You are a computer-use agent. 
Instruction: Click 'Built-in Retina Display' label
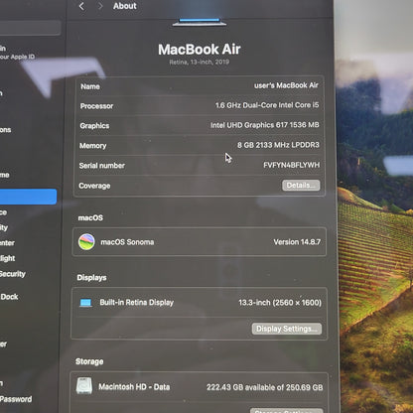pyautogui.click(x=137, y=303)
